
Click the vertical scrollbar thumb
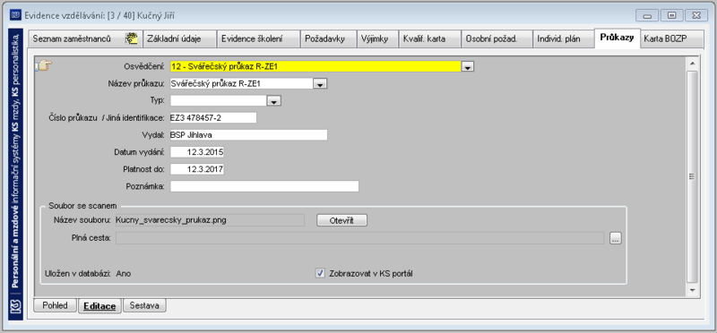tap(692, 176)
